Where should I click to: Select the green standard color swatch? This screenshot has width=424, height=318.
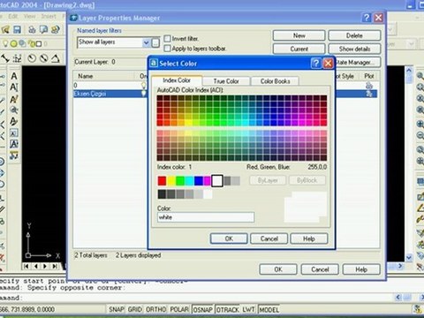pyautogui.click(x=180, y=180)
